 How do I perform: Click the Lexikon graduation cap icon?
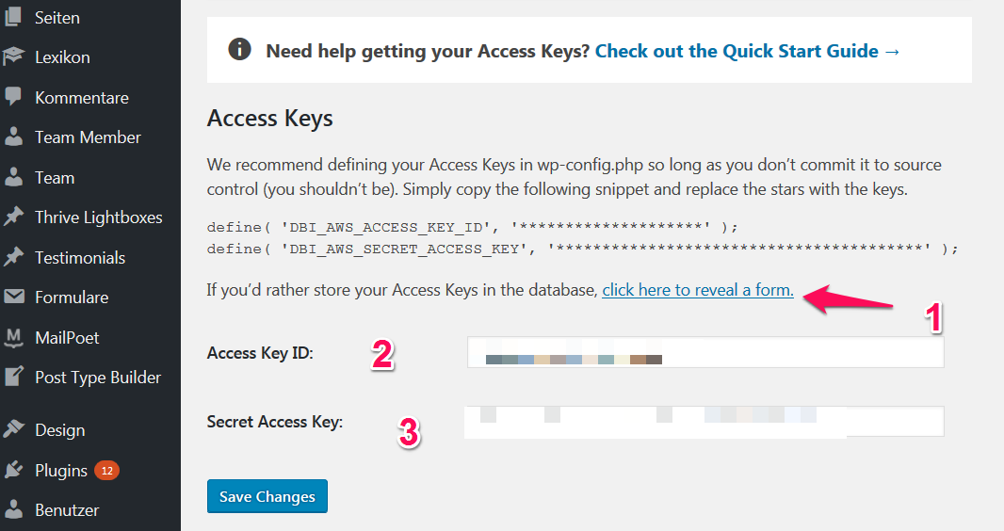pos(13,56)
